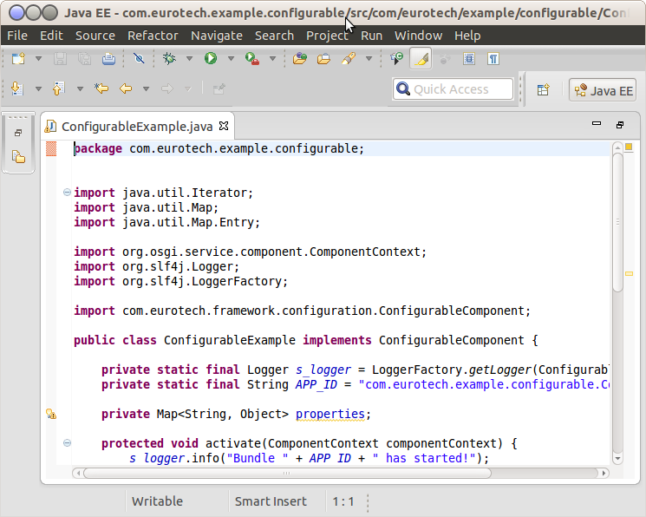Screen dimensions: 646x517
Task: Toggle Skip All Breakpoints icon
Action: click(139, 59)
